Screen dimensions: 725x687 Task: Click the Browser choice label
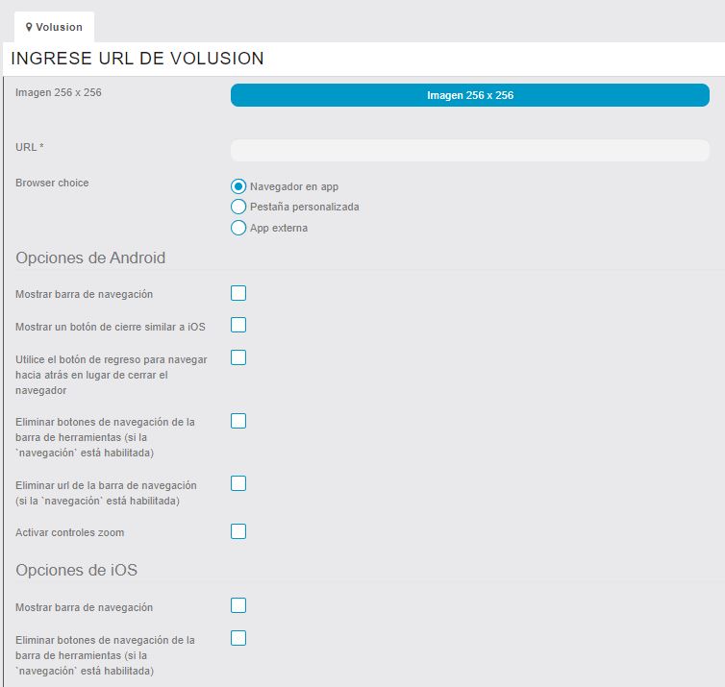point(52,183)
